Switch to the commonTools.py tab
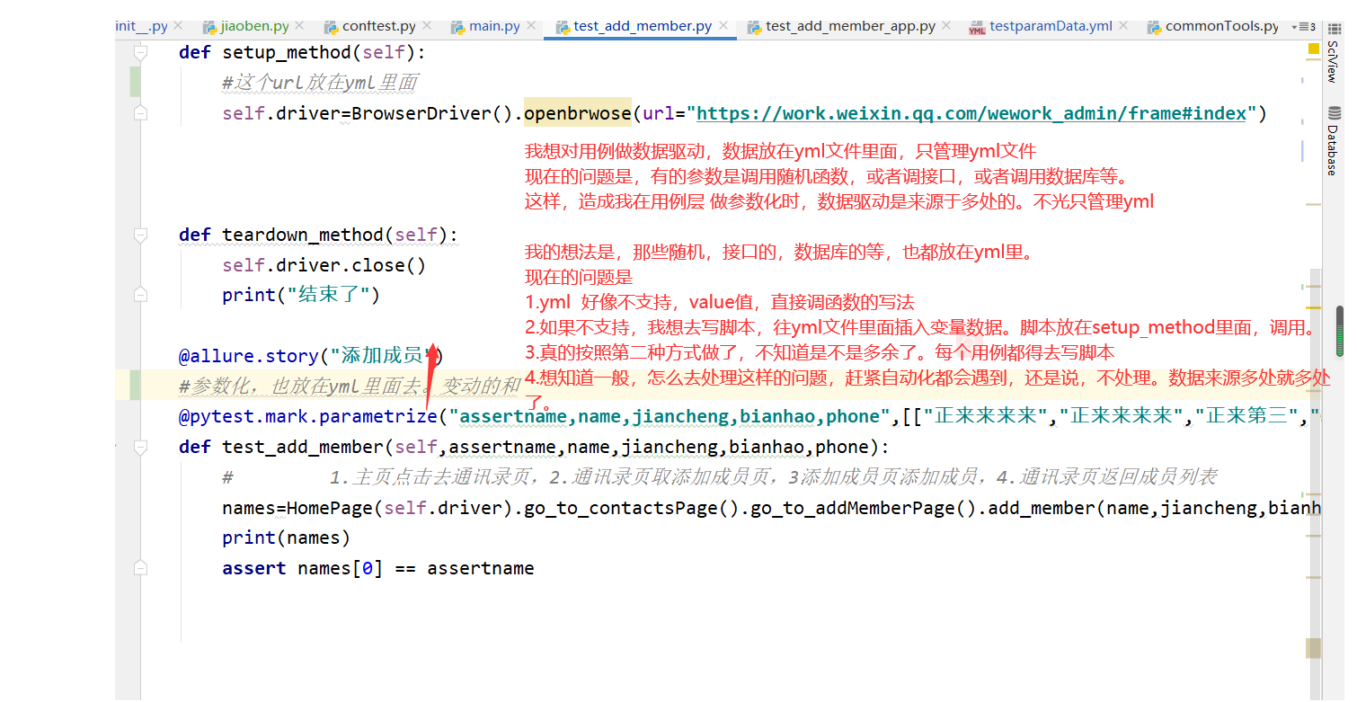Image resolution: width=1357 pixels, height=702 pixels. pos(1213,27)
